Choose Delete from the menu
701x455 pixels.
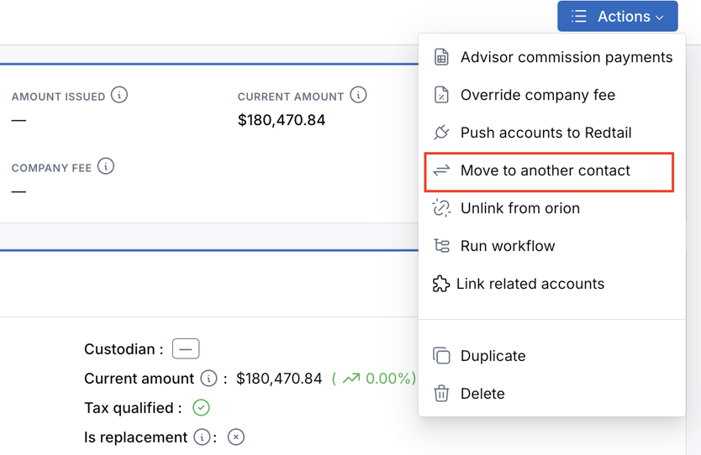click(552, 394)
